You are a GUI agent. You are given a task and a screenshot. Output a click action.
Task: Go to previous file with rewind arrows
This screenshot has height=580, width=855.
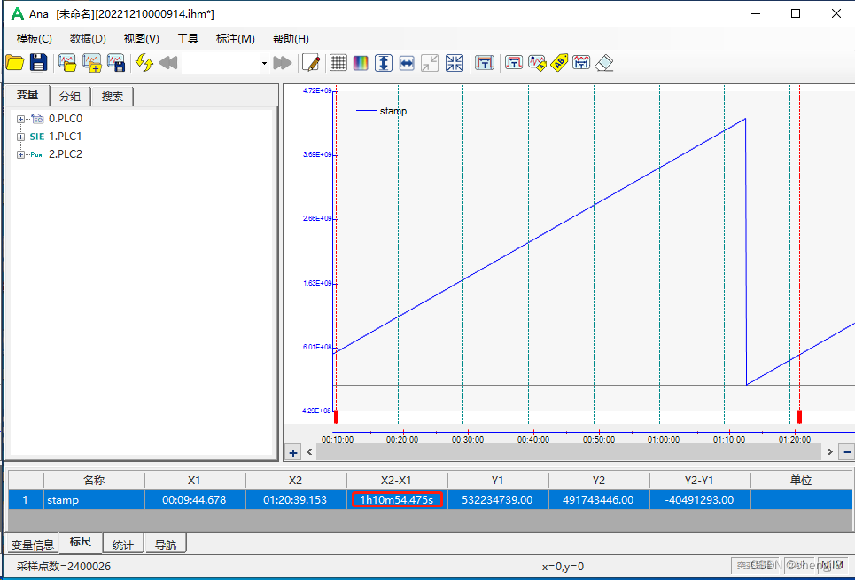coord(168,63)
